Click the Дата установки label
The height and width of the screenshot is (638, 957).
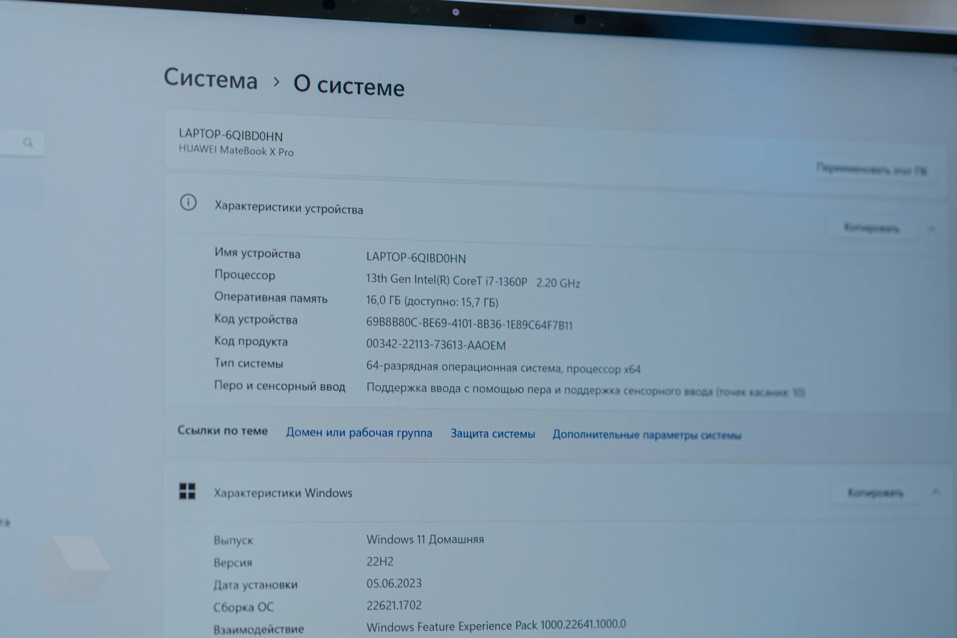pos(256,584)
